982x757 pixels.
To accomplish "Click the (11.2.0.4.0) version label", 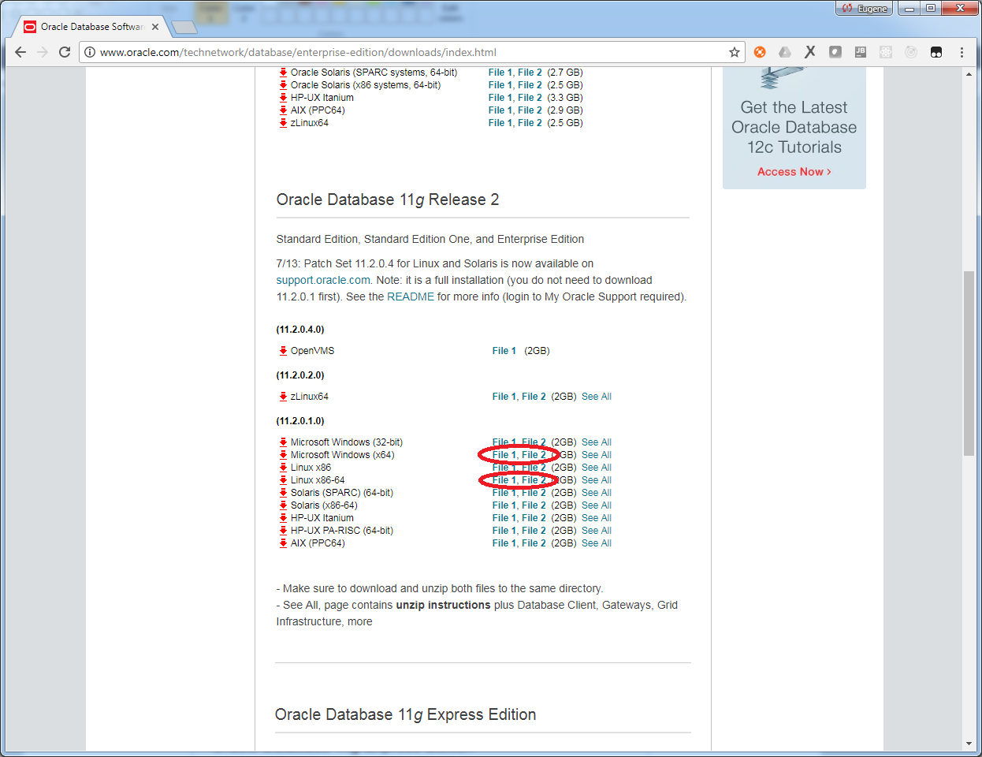I will pos(300,330).
